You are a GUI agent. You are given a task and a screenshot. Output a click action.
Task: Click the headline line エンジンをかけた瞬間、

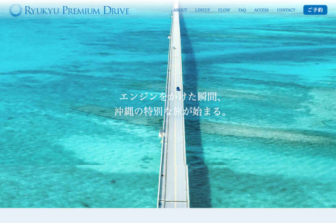[x=170, y=97]
